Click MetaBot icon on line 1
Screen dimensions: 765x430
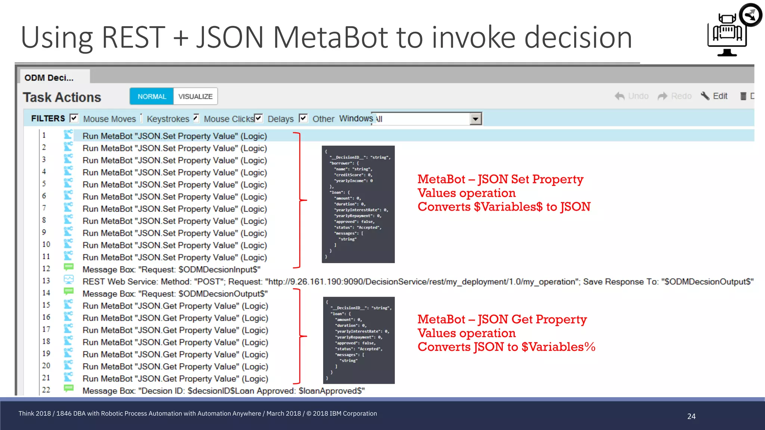pyautogui.click(x=68, y=135)
